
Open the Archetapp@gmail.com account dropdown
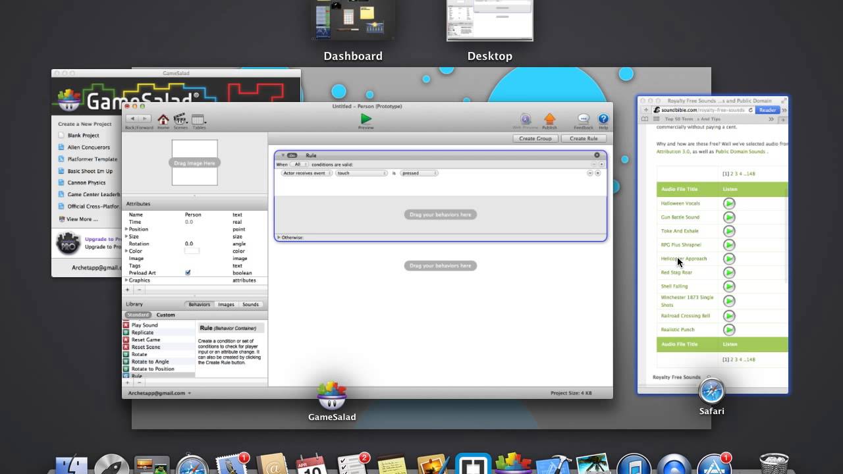159,393
